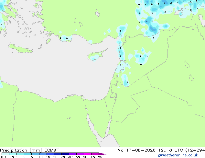Click the '25' legend scale value

click(63, 157)
